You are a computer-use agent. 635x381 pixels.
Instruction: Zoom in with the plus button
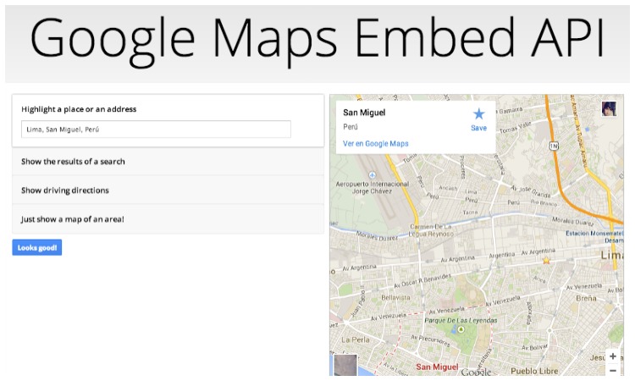pos(612,356)
